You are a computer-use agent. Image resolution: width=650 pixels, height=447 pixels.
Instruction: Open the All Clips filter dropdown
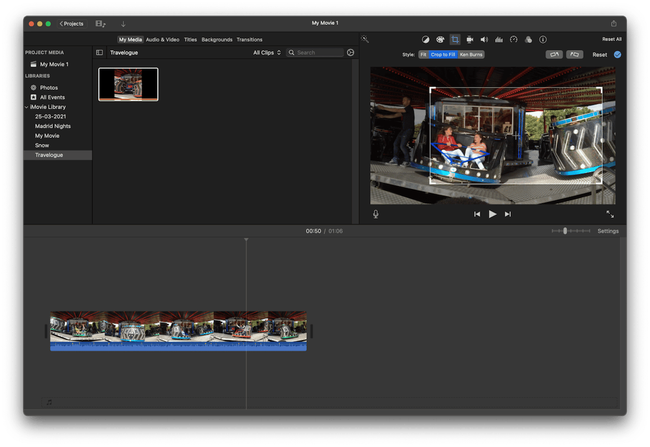click(x=267, y=53)
